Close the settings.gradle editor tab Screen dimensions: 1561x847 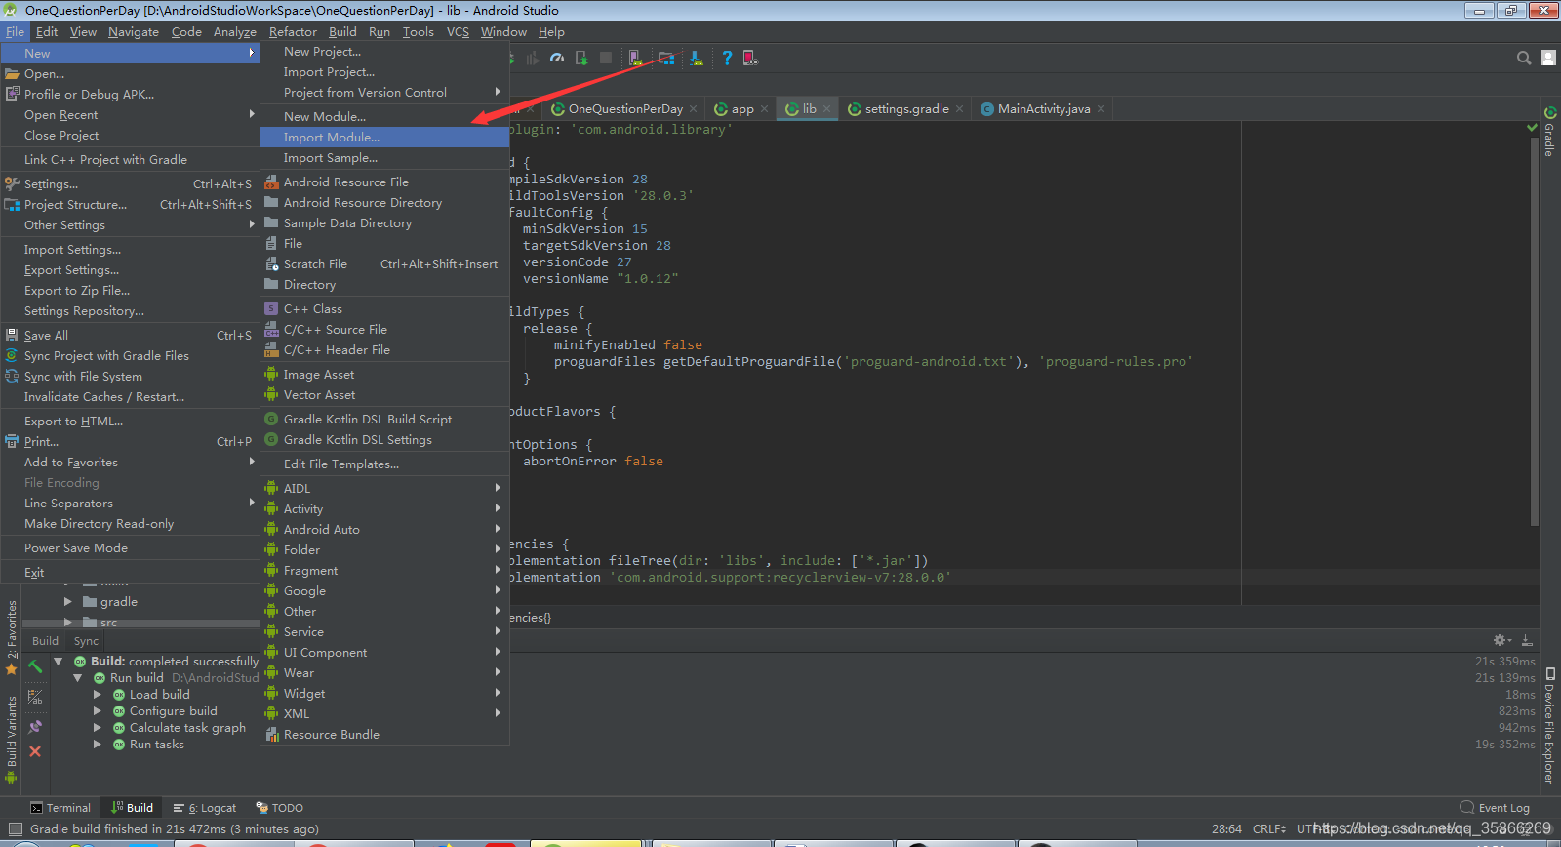960,109
